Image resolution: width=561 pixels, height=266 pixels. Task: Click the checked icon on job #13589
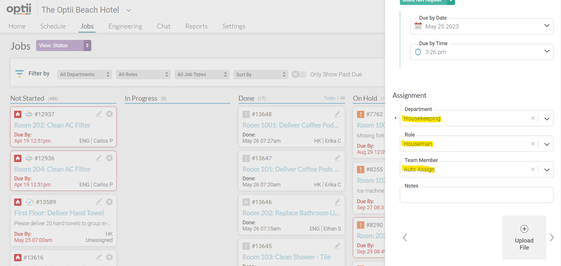tap(29, 202)
